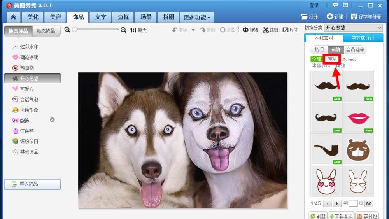Click the 下载本页 button
This screenshot has height=219, width=389.
(342, 216)
